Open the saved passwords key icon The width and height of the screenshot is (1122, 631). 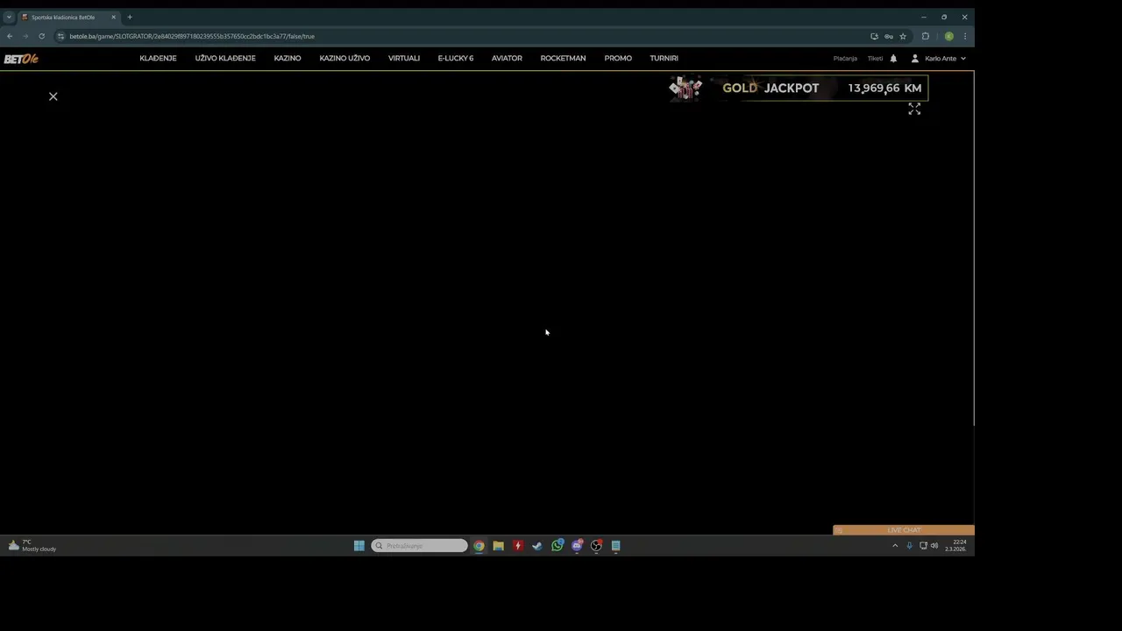click(888, 36)
